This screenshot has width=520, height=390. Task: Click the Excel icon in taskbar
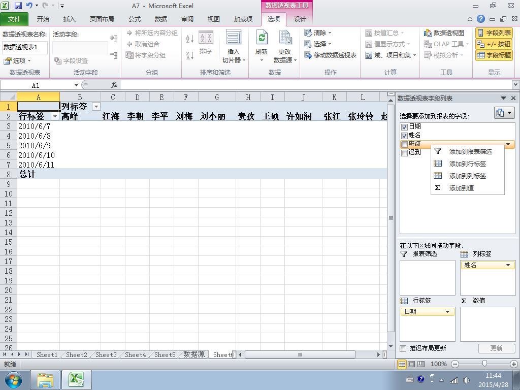77,380
